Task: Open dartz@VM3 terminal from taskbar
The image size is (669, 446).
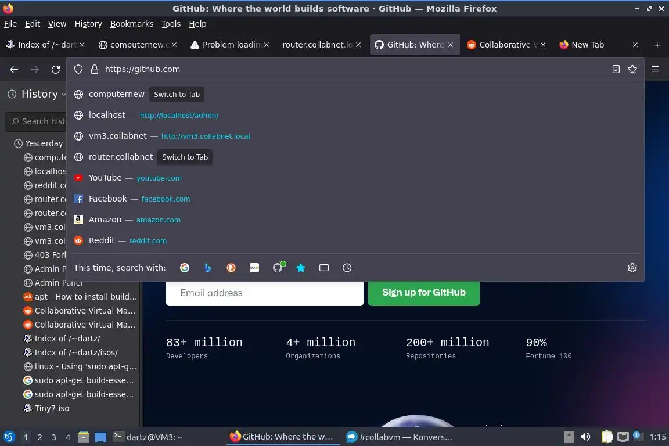Action: tap(148, 437)
